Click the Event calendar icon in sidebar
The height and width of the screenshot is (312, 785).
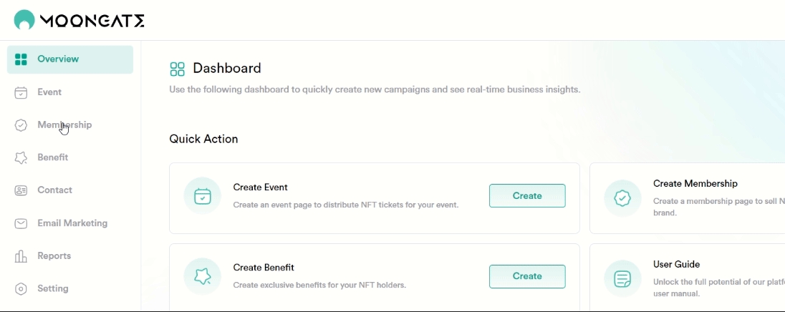(21, 92)
